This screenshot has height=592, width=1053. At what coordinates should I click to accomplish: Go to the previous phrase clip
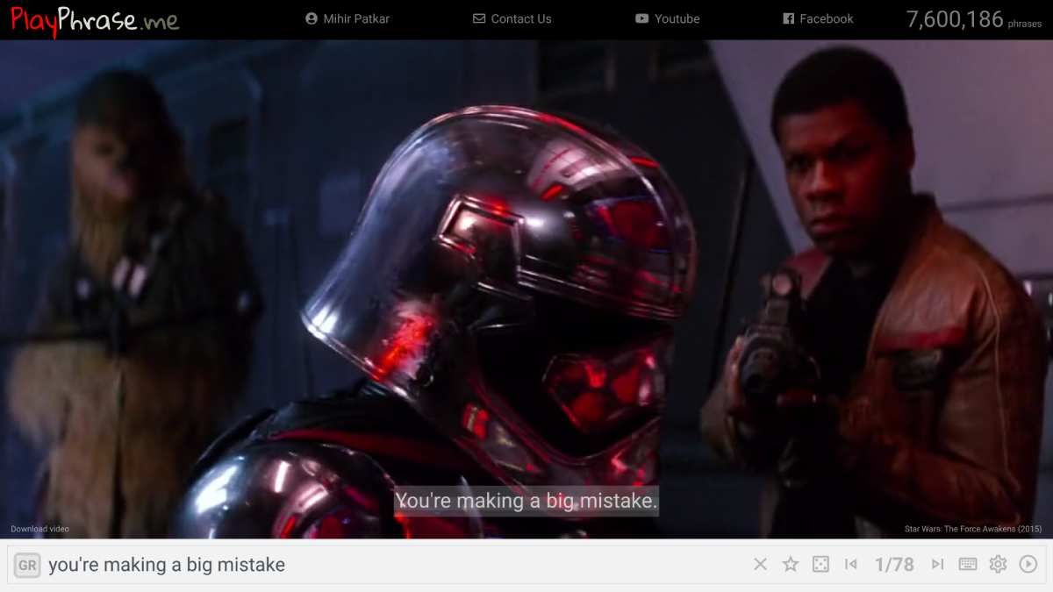tap(850, 565)
